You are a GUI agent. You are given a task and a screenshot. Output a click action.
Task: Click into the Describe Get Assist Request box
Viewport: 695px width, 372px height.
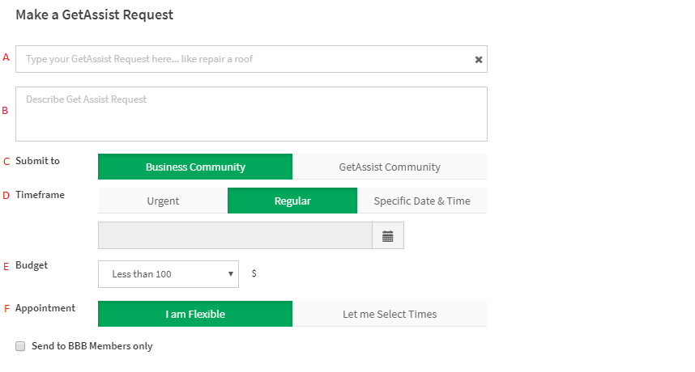tap(251, 114)
